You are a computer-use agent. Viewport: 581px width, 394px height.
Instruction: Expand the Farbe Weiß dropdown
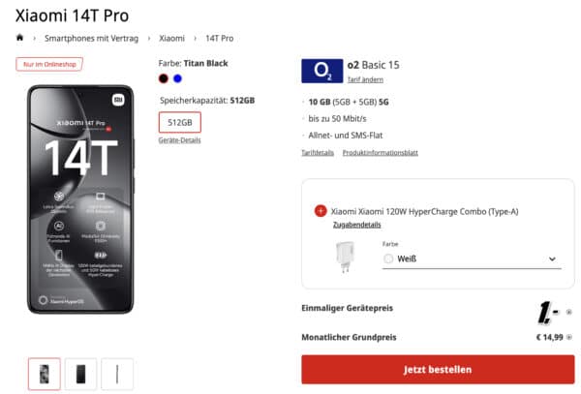[472, 258]
